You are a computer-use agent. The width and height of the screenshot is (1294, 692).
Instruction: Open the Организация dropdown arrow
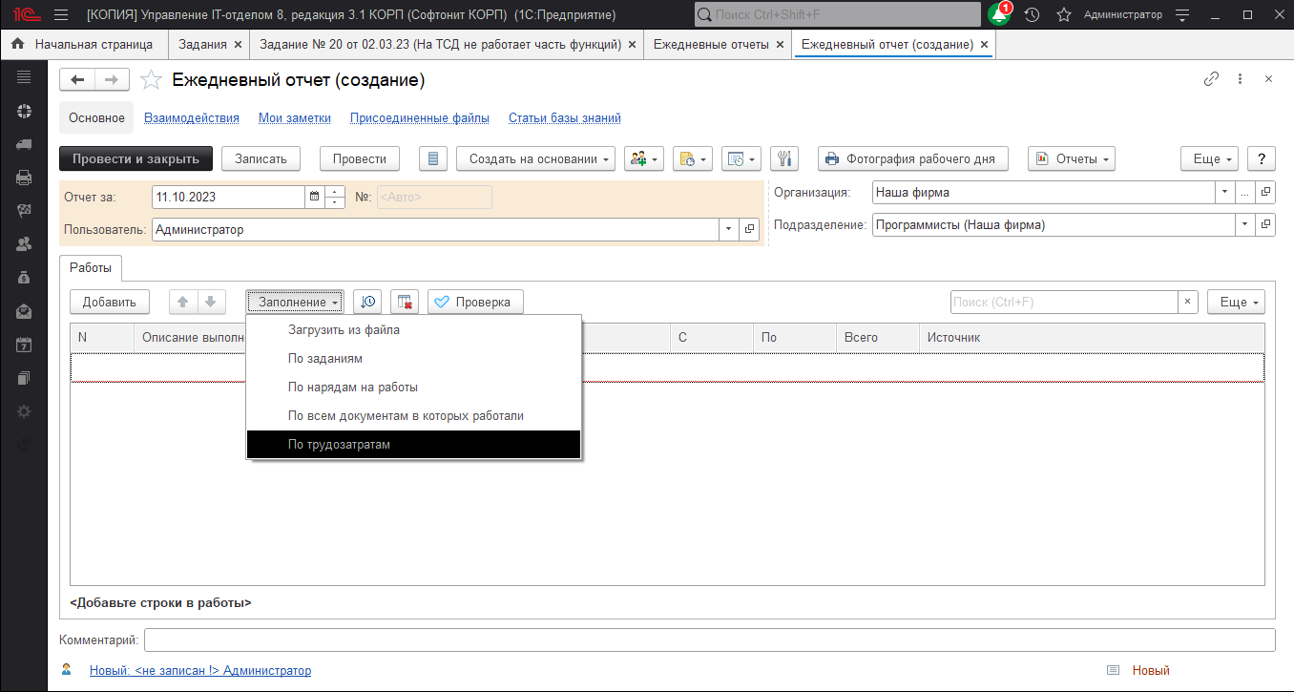click(1224, 192)
